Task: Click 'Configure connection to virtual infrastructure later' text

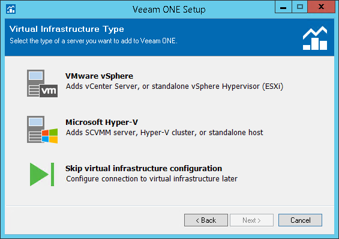Action: click(152, 179)
